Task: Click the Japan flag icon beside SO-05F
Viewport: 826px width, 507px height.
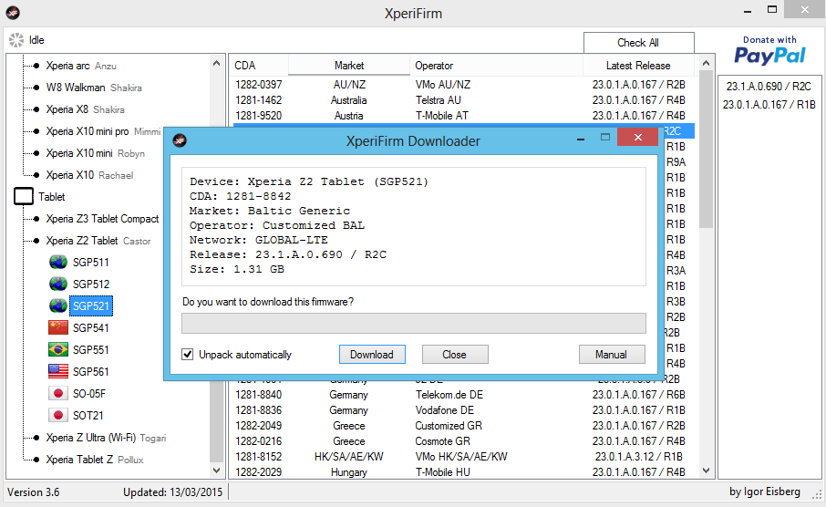Action: (x=58, y=393)
